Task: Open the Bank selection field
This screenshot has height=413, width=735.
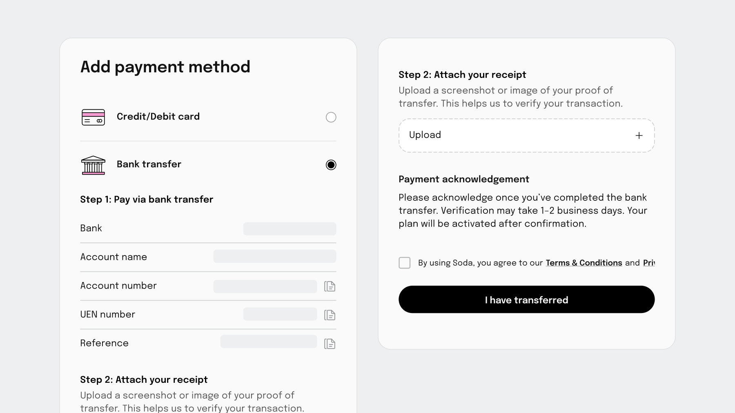Action: pos(290,229)
